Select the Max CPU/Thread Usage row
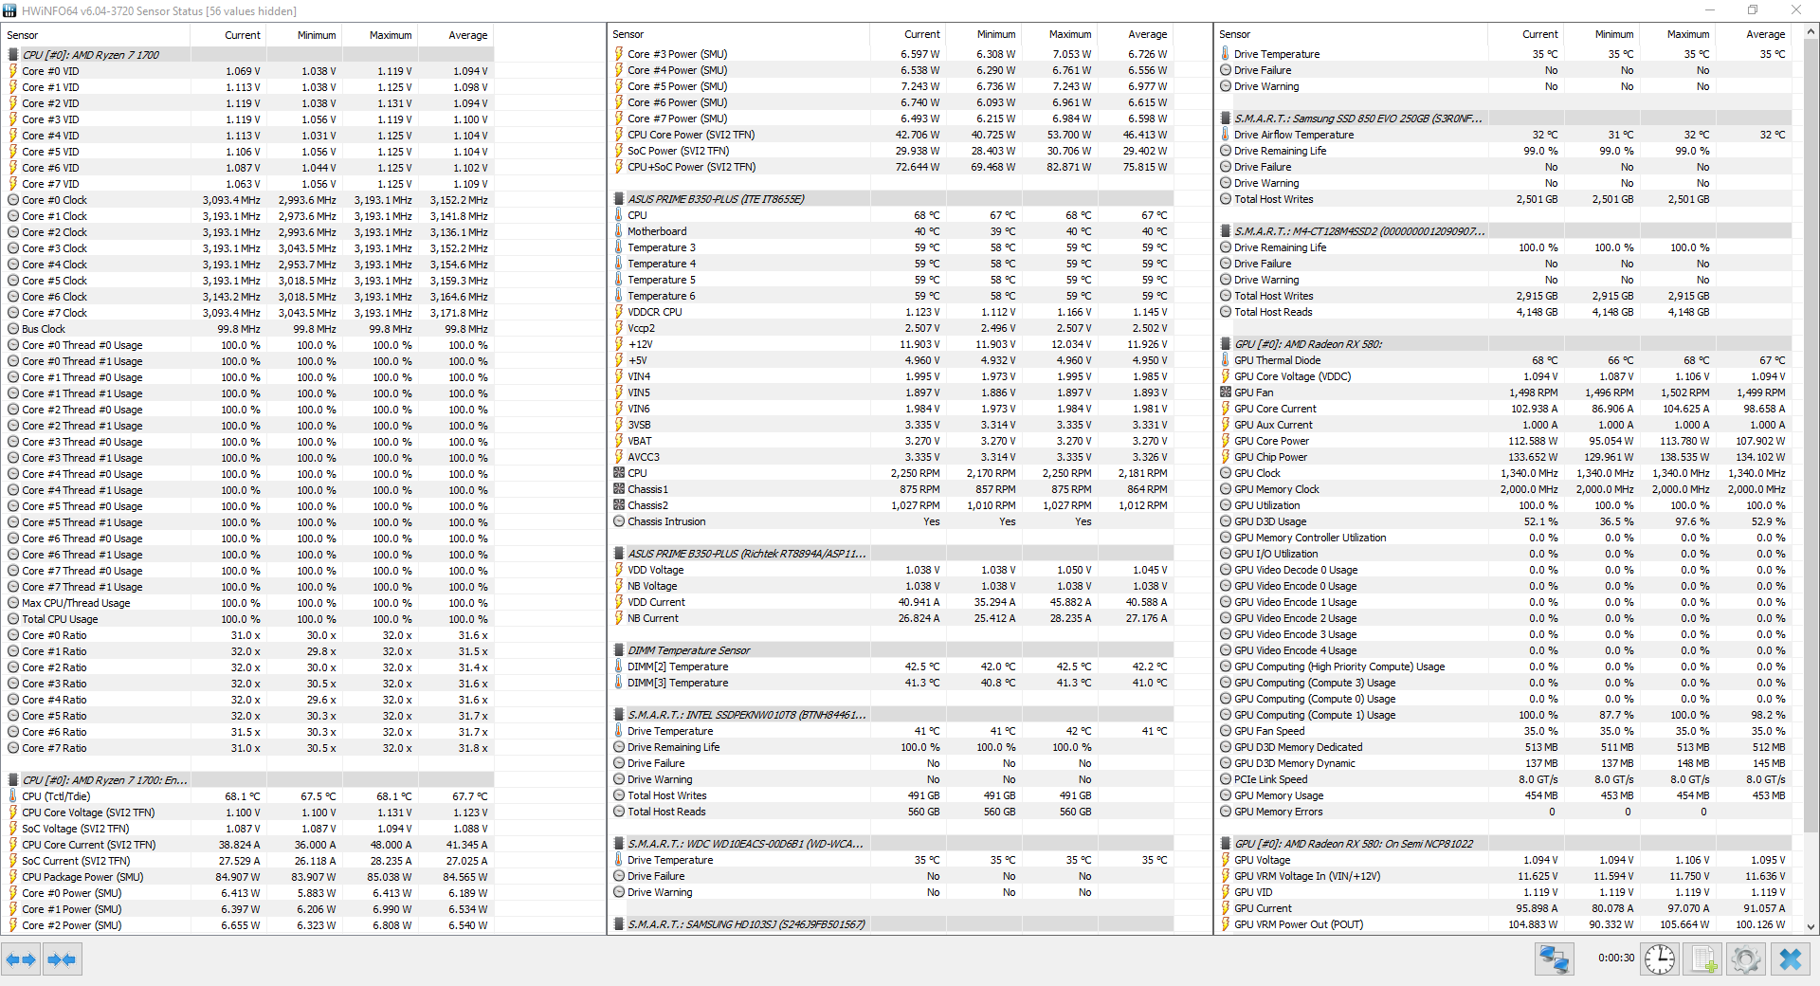This screenshot has width=1820, height=986. pos(248,603)
